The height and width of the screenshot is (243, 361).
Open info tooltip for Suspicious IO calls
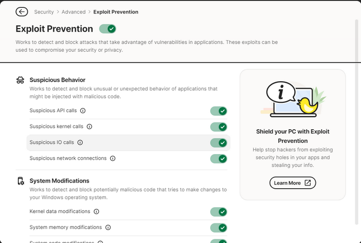click(80, 142)
